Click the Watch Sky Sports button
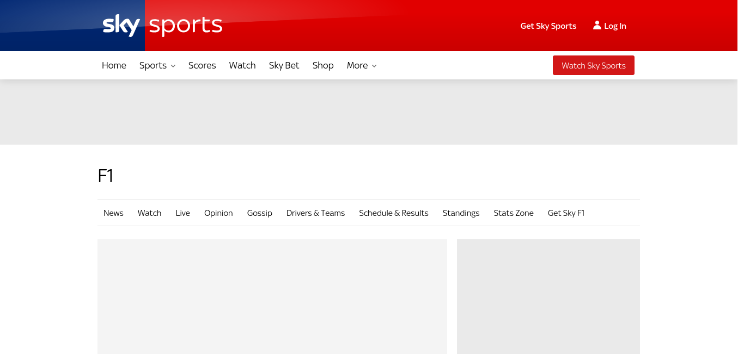 594,65
